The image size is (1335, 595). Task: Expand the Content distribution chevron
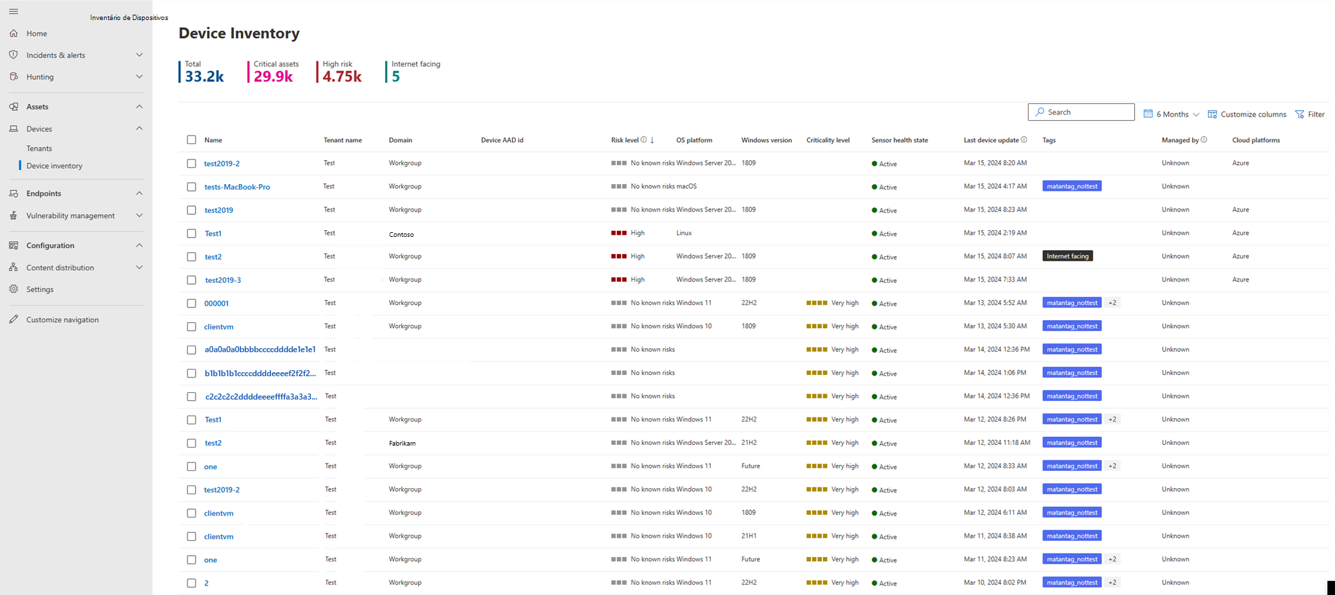(140, 267)
